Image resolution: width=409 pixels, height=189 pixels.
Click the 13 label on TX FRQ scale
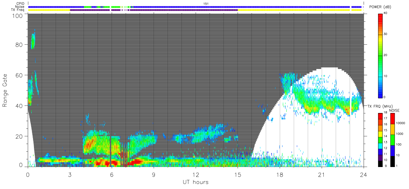point(385,142)
